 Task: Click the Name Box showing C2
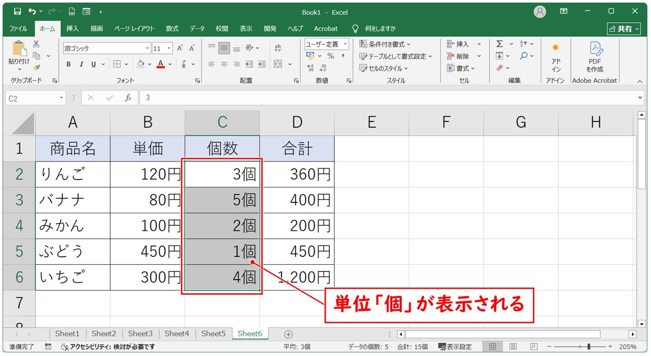tap(32, 98)
